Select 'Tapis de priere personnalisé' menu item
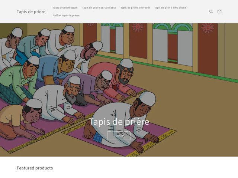 tap(99, 7)
